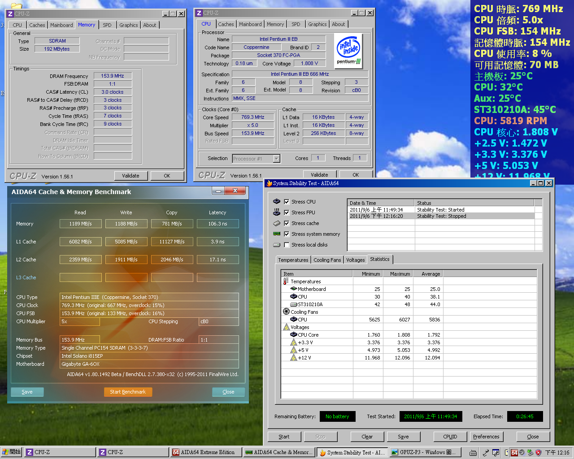Enable the Stress local disks checkbox
The width and height of the screenshot is (574, 459).
coord(287,245)
